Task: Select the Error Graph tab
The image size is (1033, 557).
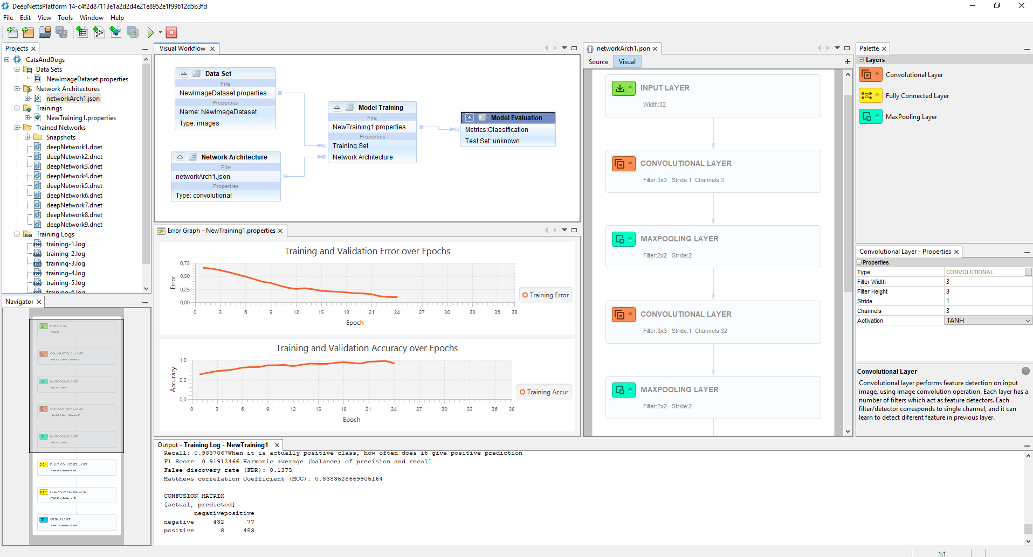Action: pos(221,231)
